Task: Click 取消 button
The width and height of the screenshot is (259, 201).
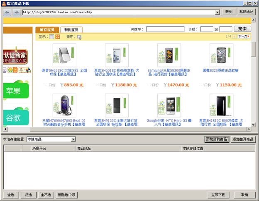Action: pos(244,195)
